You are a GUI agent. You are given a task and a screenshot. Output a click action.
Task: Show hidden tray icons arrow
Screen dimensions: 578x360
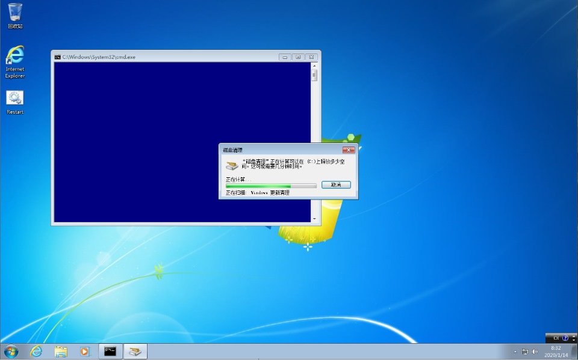(515, 352)
